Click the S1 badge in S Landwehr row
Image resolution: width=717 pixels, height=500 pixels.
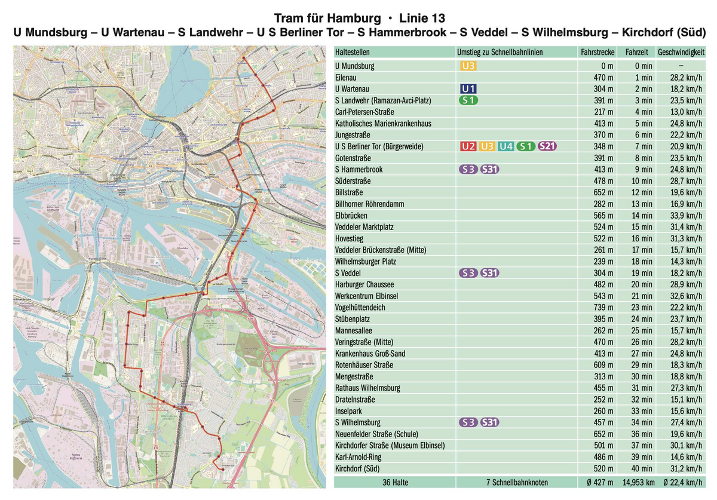click(468, 100)
